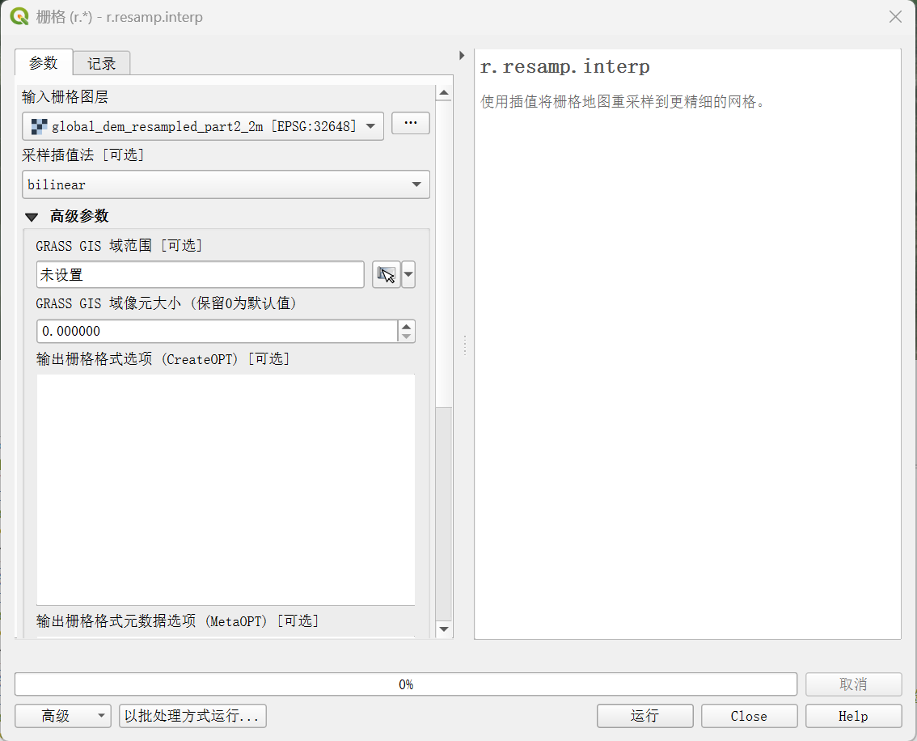Collapse the help panel using the triangle arrow
Viewport: 917px width, 741px height.
point(462,56)
